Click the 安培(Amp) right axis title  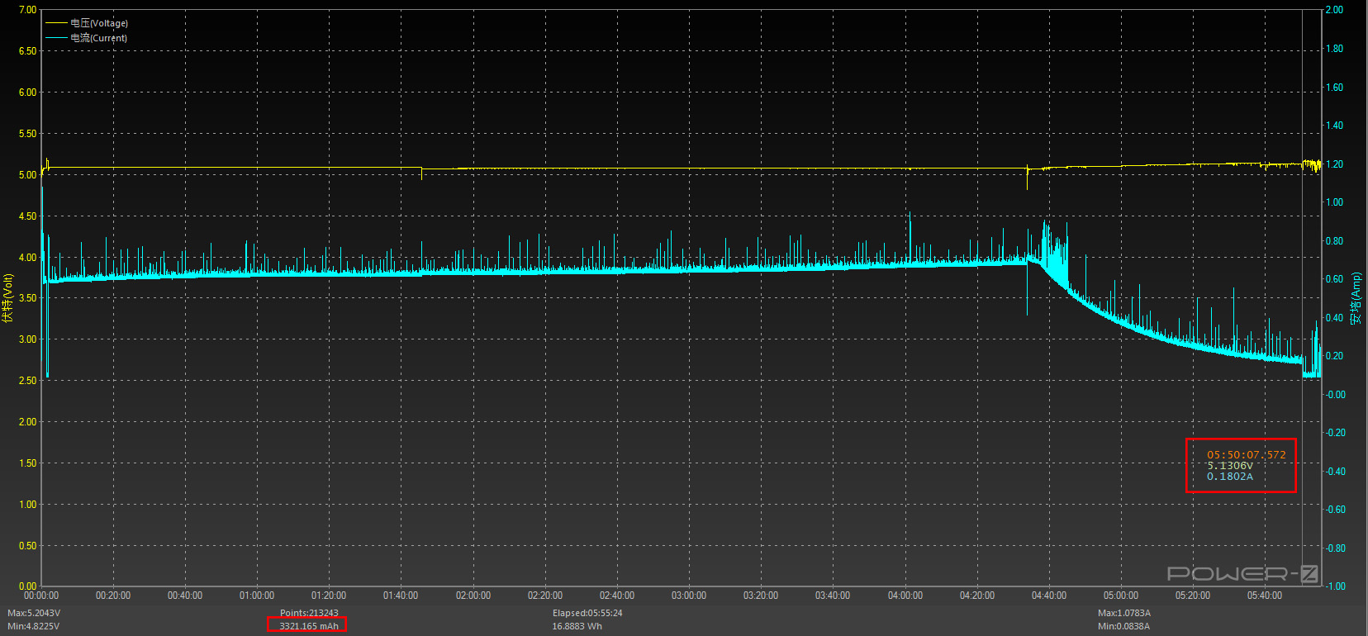pyautogui.click(x=1356, y=298)
